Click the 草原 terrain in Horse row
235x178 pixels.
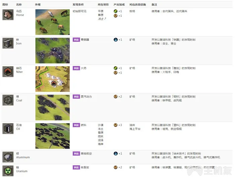101,15
